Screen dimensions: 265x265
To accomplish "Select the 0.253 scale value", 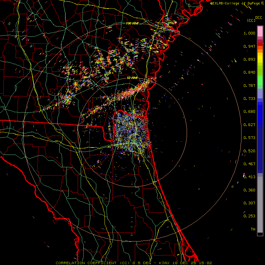I will point(249,216).
